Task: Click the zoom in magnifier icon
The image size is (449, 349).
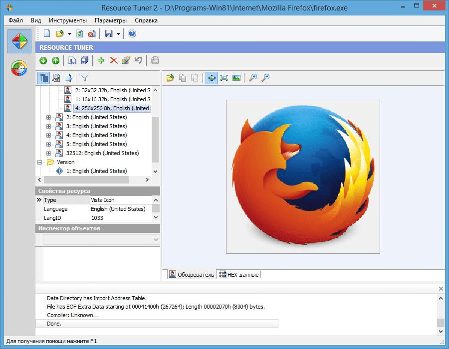Action: (253, 78)
